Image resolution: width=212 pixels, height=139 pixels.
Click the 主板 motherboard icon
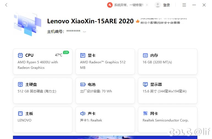(20, 114)
